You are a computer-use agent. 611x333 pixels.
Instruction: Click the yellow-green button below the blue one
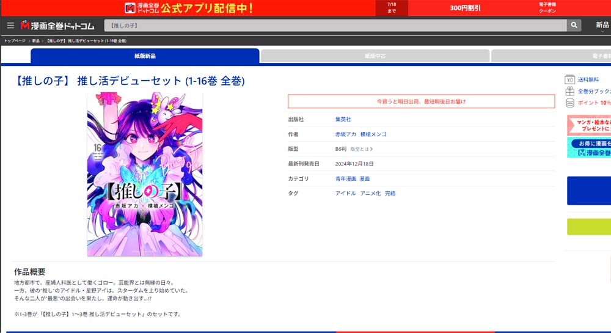click(x=589, y=227)
